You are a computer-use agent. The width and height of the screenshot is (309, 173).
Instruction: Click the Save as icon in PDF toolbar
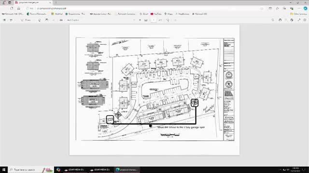click(292, 20)
